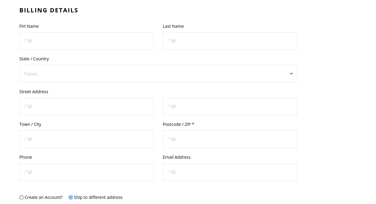Image resolution: width=376 pixels, height=204 pixels.
Task: Click the Last Name label text
Action: click(x=173, y=26)
